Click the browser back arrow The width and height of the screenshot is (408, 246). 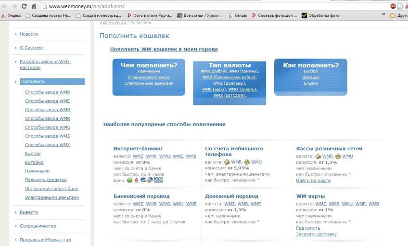[5, 6]
